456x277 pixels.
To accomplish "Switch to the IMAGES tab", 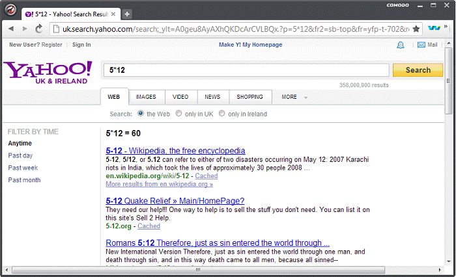I will (x=146, y=97).
